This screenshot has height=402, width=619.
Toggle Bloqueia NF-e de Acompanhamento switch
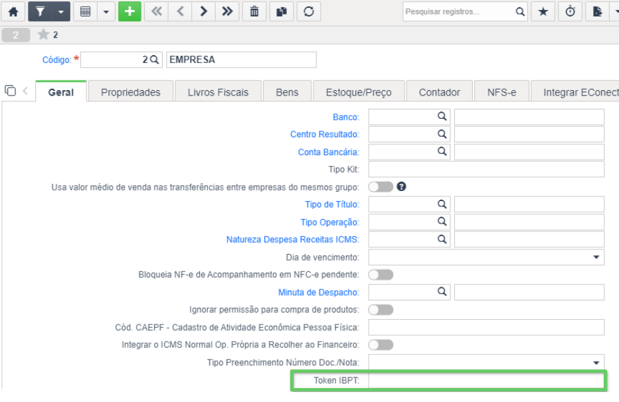pyautogui.click(x=381, y=275)
